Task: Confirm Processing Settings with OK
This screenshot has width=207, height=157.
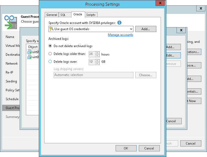Action: click(126, 148)
